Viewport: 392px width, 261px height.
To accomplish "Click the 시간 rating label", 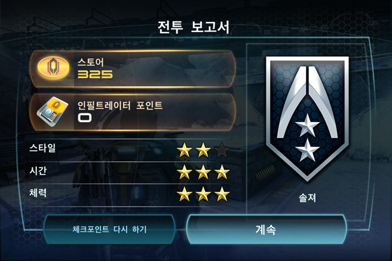I will (x=38, y=171).
